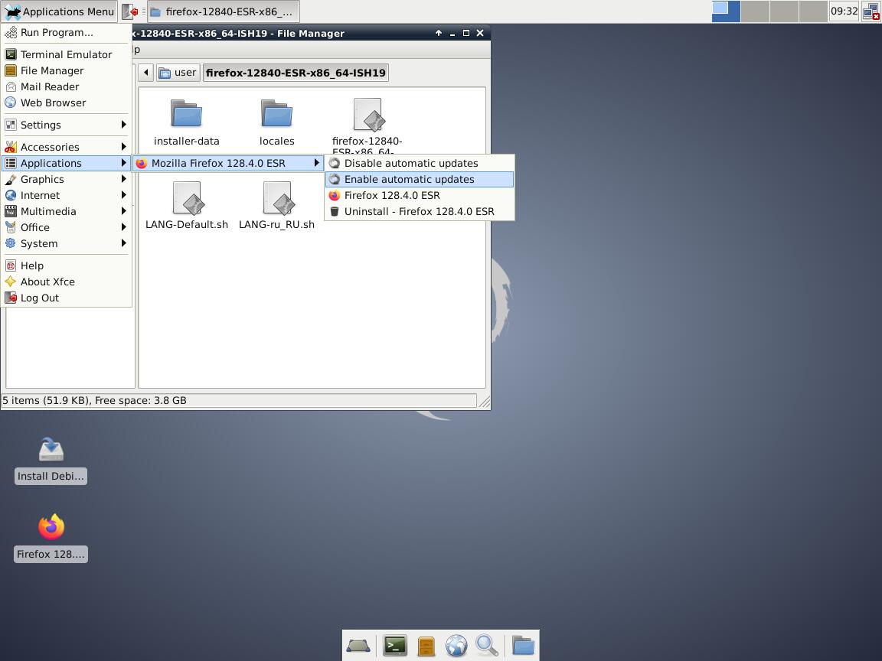Expand the Internet submenu

(x=67, y=195)
